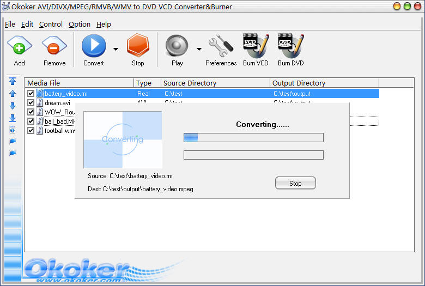Click the orange Stop toolbar icon
425x286 pixels.
[x=138, y=45]
